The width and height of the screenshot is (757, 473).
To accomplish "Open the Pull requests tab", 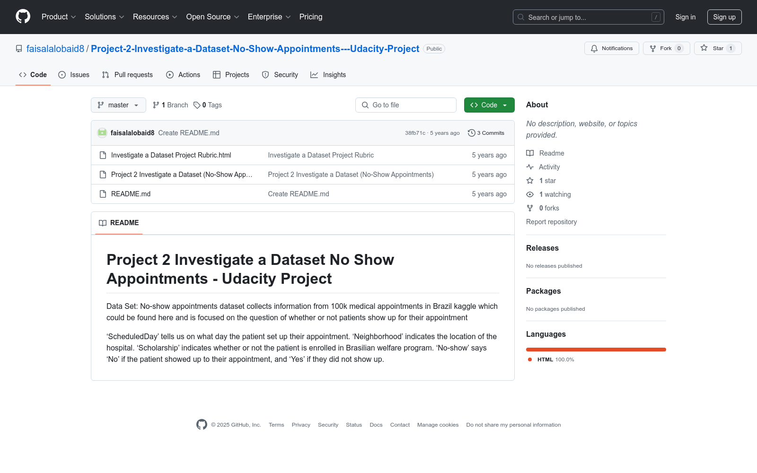I will tap(127, 75).
